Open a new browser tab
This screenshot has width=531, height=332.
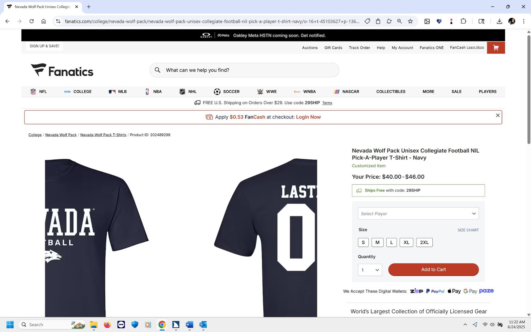coord(89,7)
